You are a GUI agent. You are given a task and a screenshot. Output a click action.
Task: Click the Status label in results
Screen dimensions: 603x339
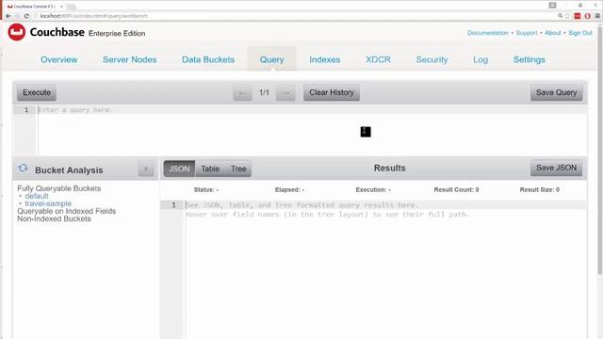206,189
